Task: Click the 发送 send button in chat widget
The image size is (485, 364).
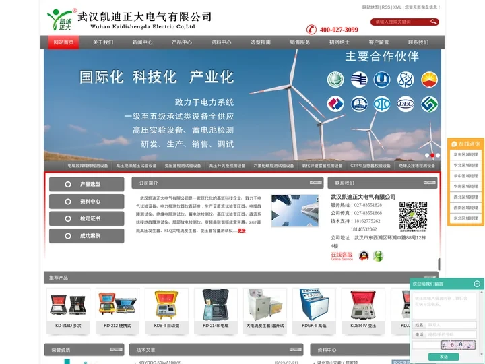Action: (x=443, y=357)
